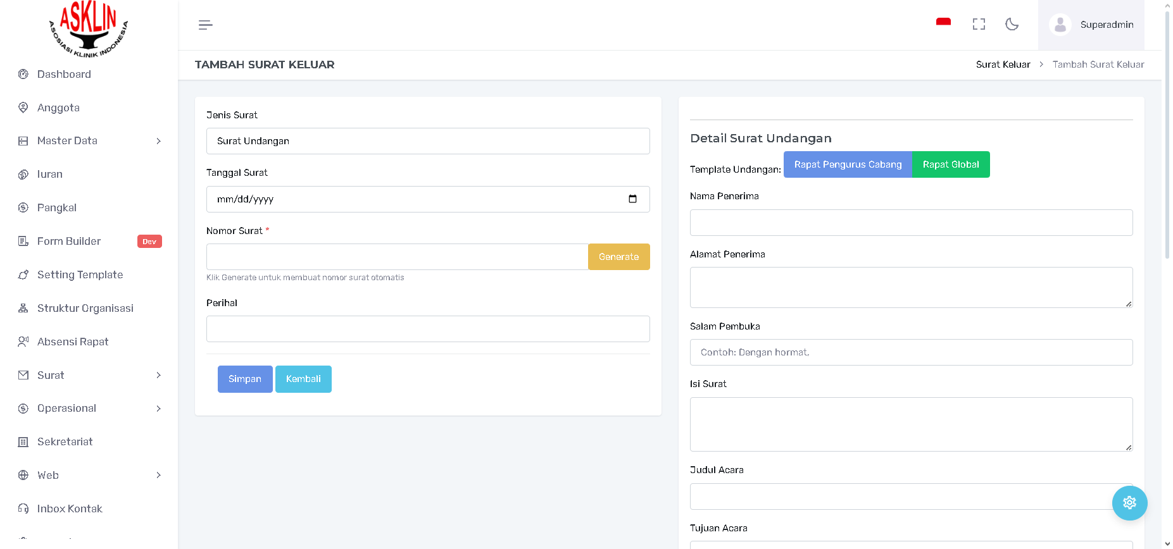Open the Jenis Surat dropdown
Viewport: 1173px width, 549px height.
(x=428, y=141)
